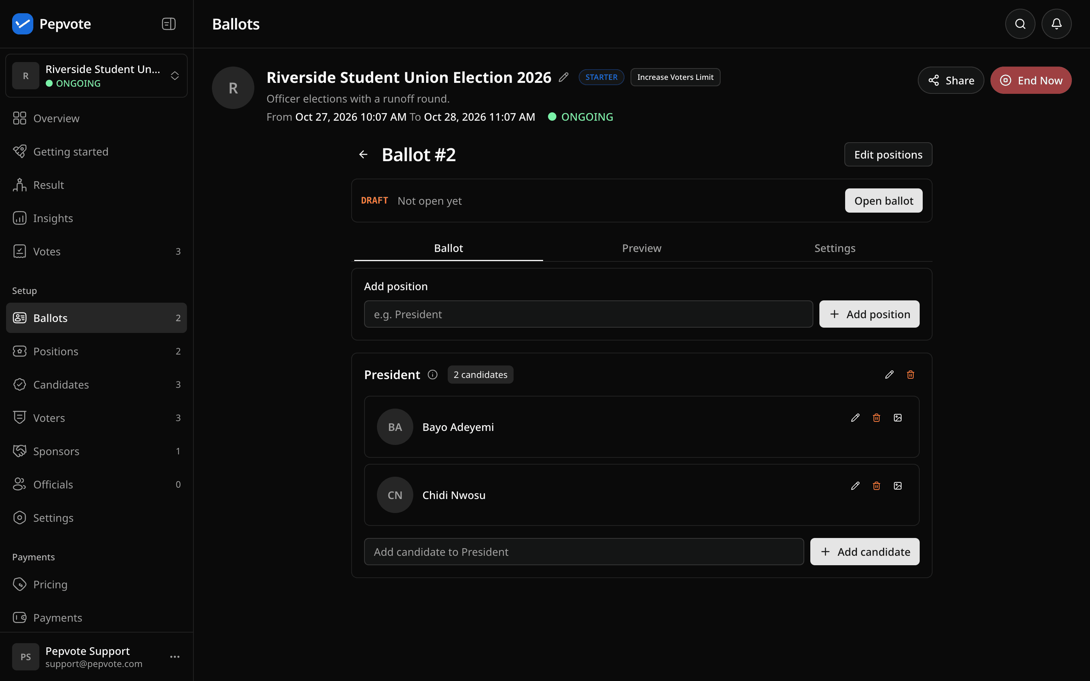Switch to the Settings tab
The width and height of the screenshot is (1090, 681).
coord(835,248)
